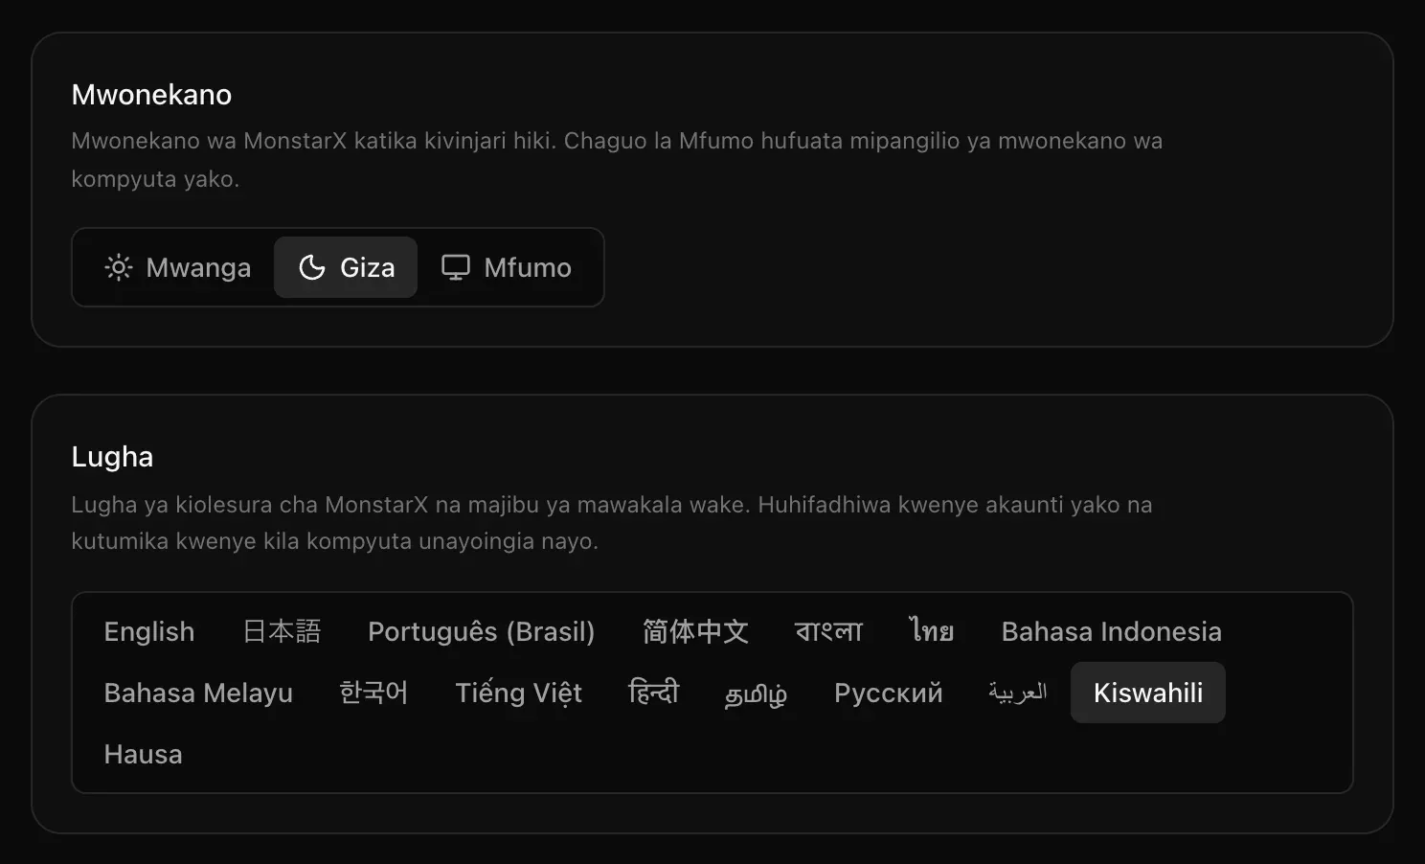1425x864 pixels.
Task: Select the বাংলা language option
Action: pyautogui.click(x=828, y=631)
